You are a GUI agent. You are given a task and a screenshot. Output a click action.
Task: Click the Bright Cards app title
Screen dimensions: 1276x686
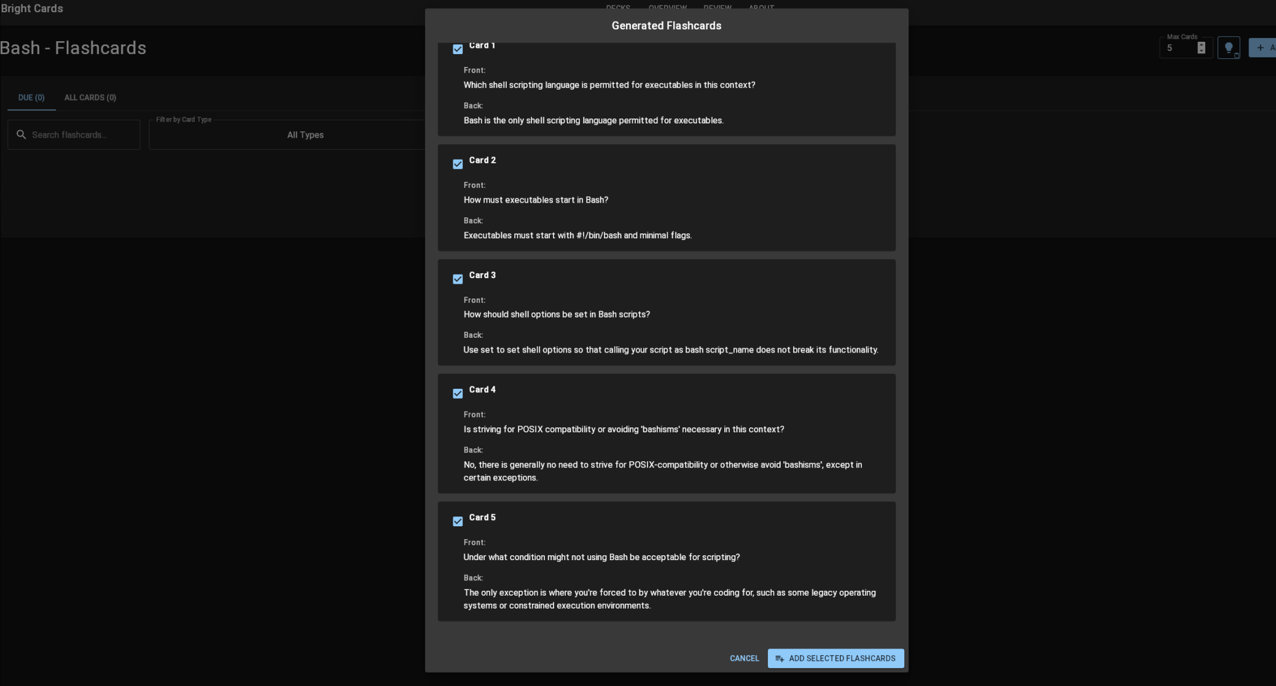pyautogui.click(x=32, y=9)
